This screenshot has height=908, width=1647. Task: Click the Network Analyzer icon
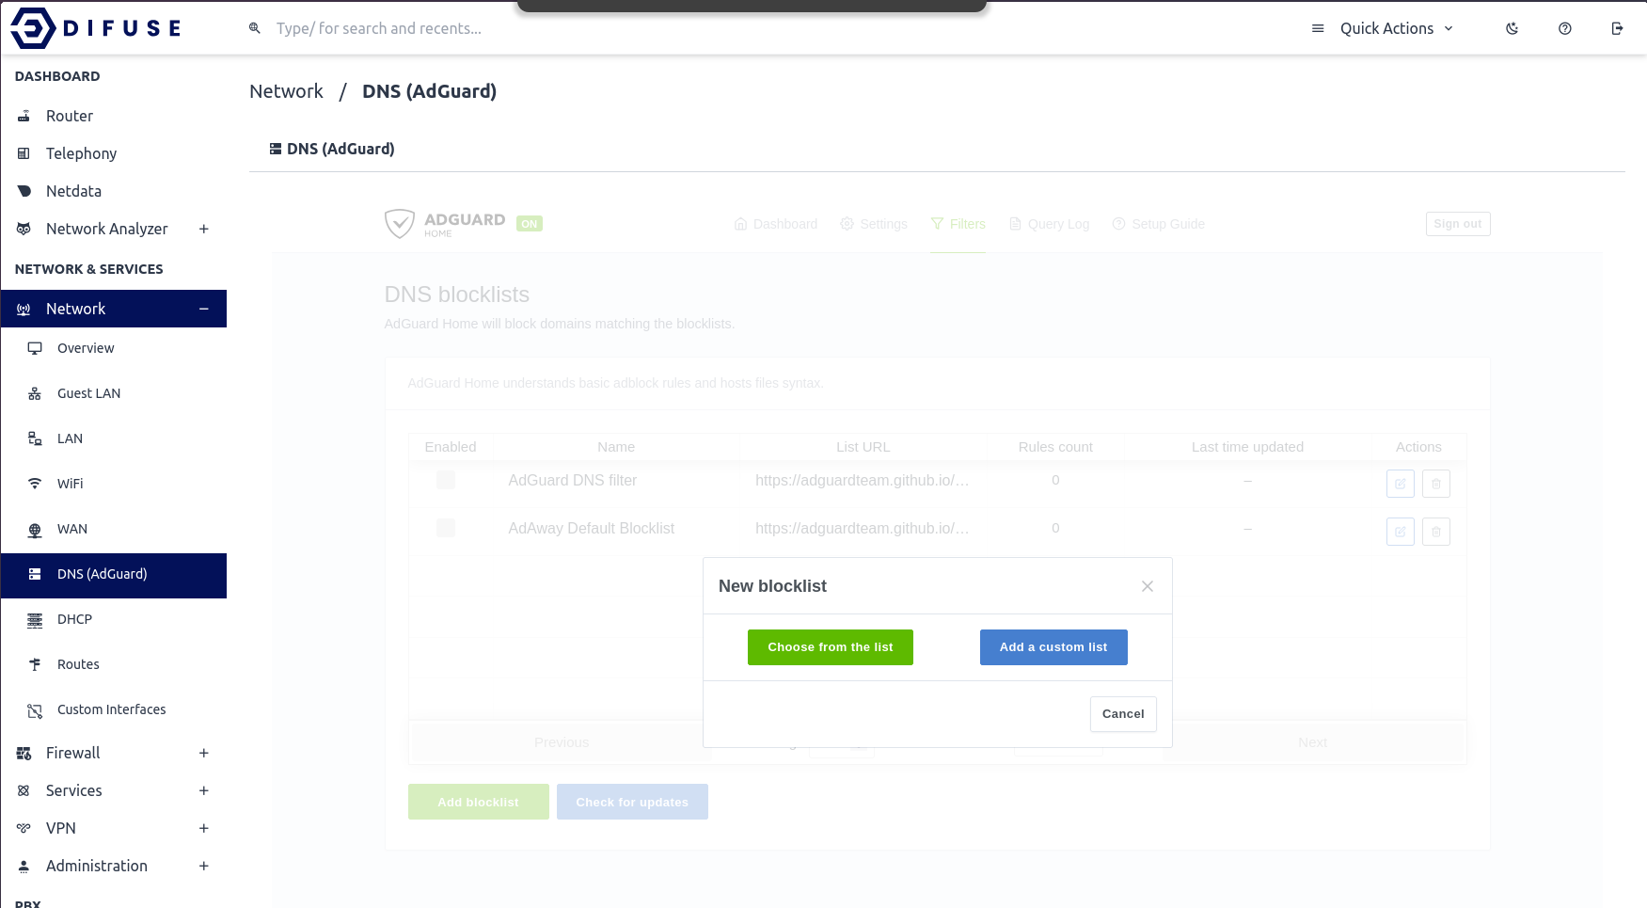[x=24, y=229]
